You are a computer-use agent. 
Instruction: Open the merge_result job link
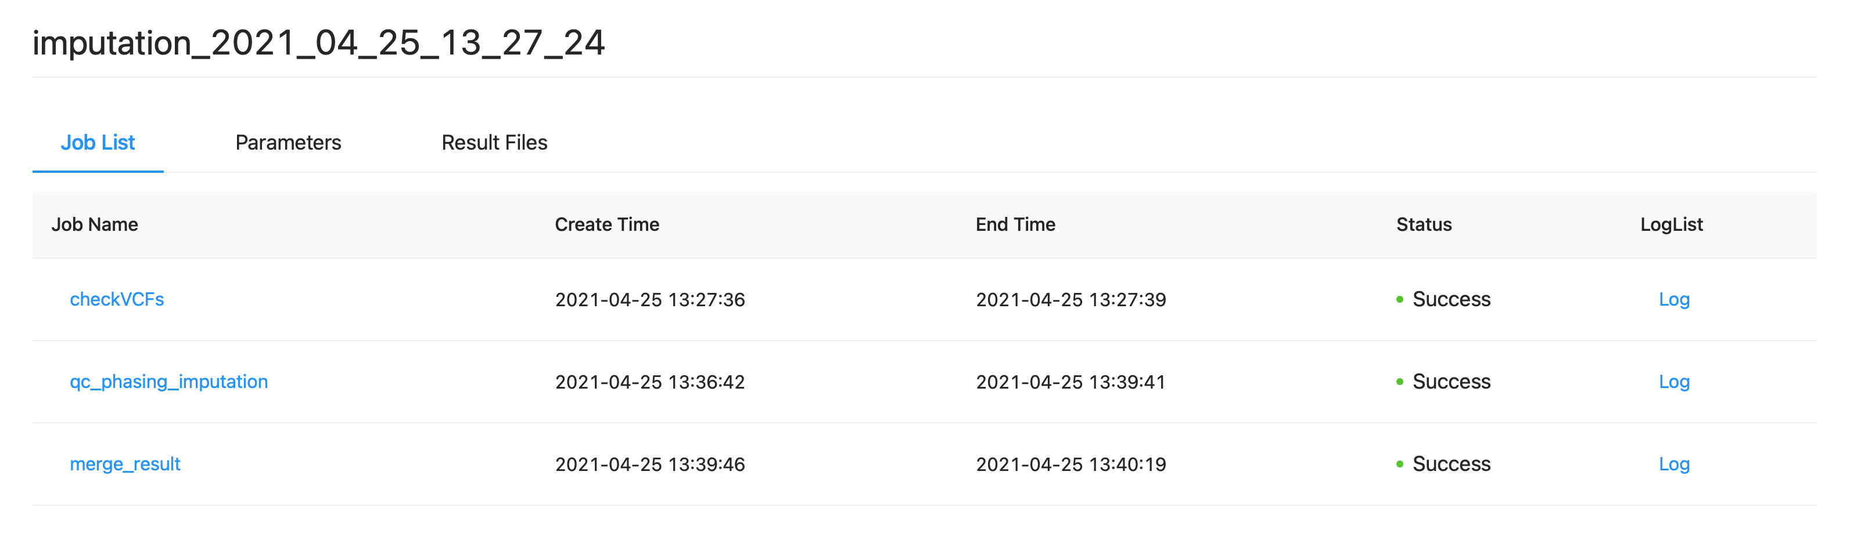click(x=125, y=464)
